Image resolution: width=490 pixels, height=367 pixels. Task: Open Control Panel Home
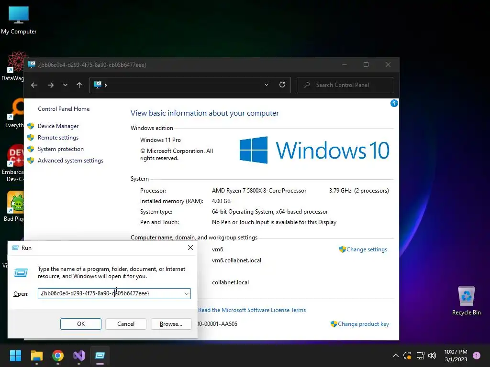[x=64, y=109]
